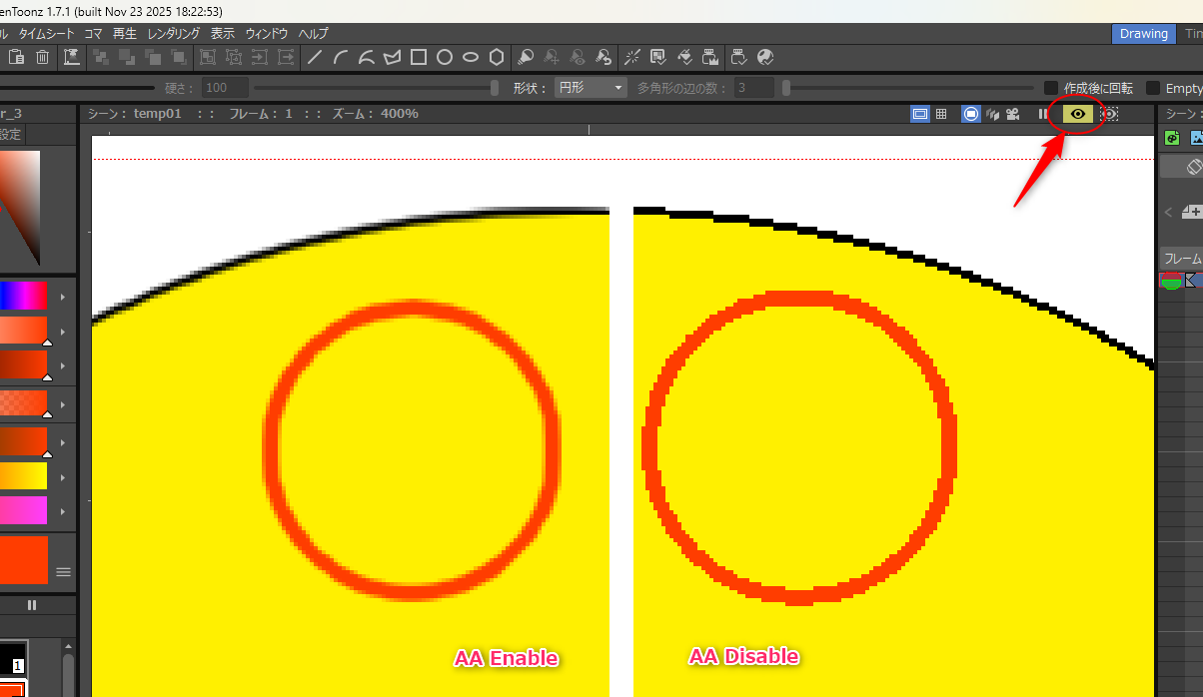Click the camera view icon
The height and width of the screenshot is (697, 1203).
(1013, 114)
